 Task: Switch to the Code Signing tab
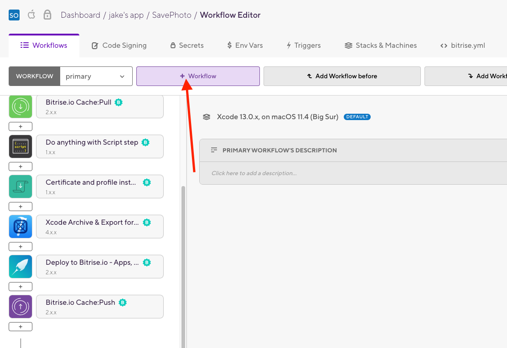119,45
